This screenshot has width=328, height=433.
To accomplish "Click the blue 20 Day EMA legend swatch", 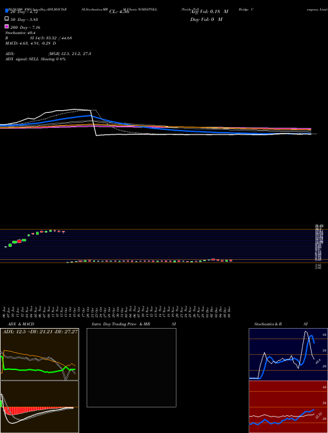I will pos(7,11).
